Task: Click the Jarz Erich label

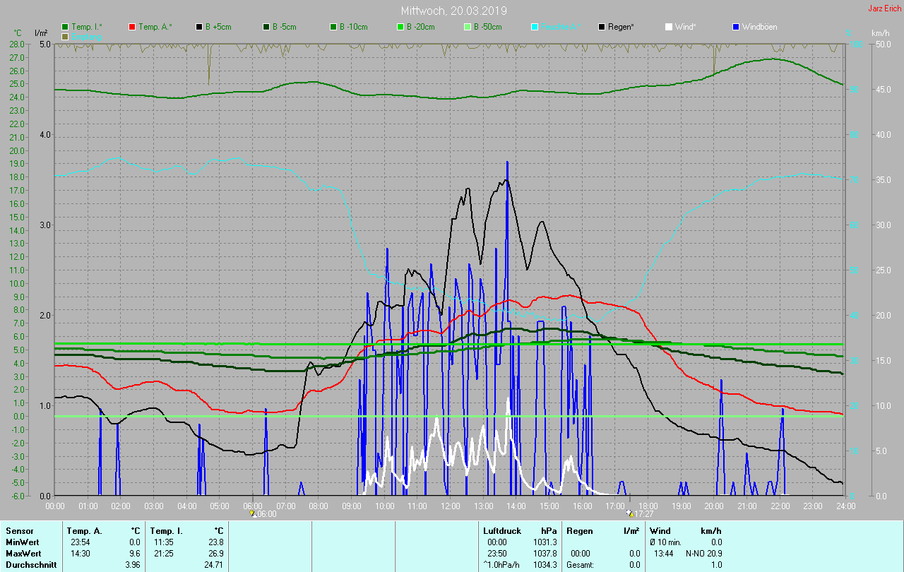Action: click(x=884, y=8)
